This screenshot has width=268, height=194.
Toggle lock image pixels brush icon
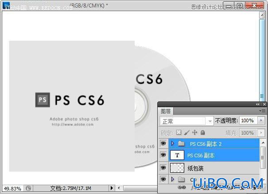pos(187,132)
